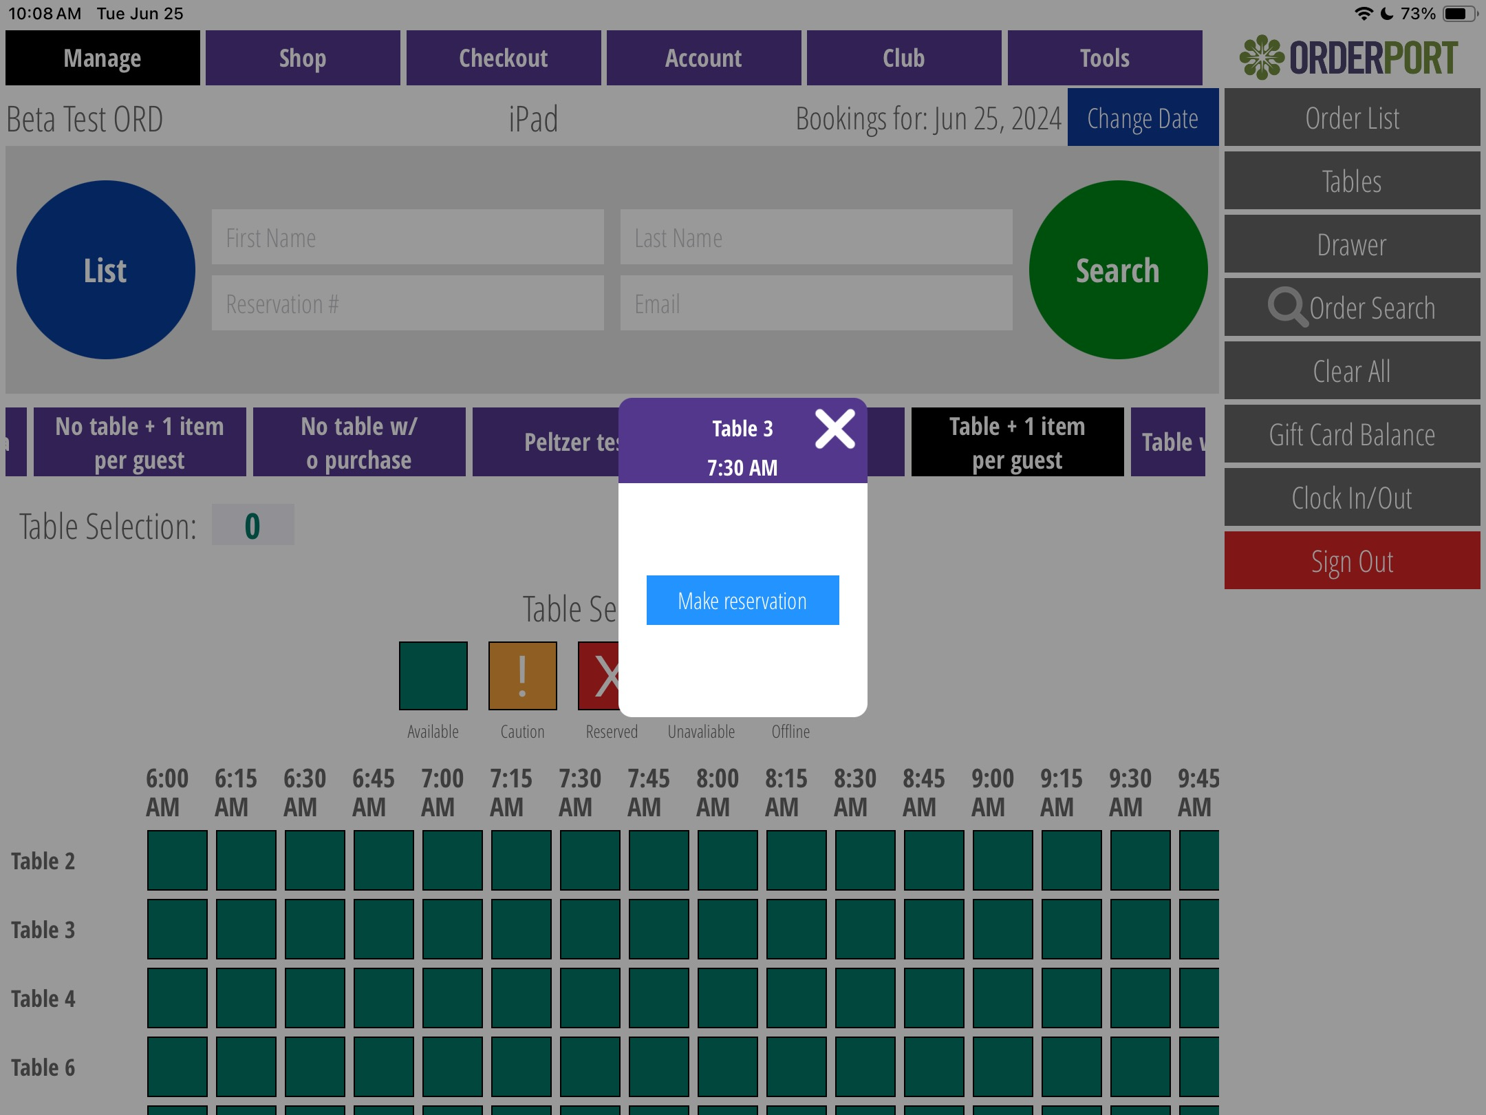
Task: Open the Tools tab
Action: 1104,58
